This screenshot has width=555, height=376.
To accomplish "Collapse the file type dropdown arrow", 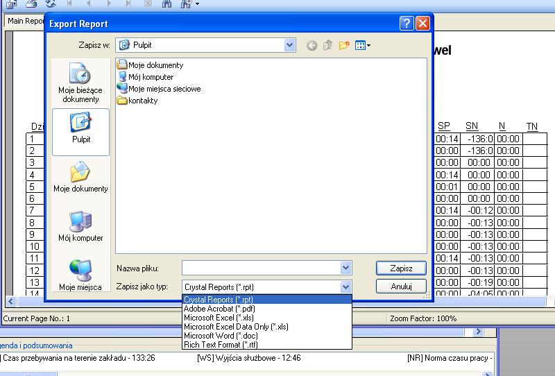I will click(345, 287).
